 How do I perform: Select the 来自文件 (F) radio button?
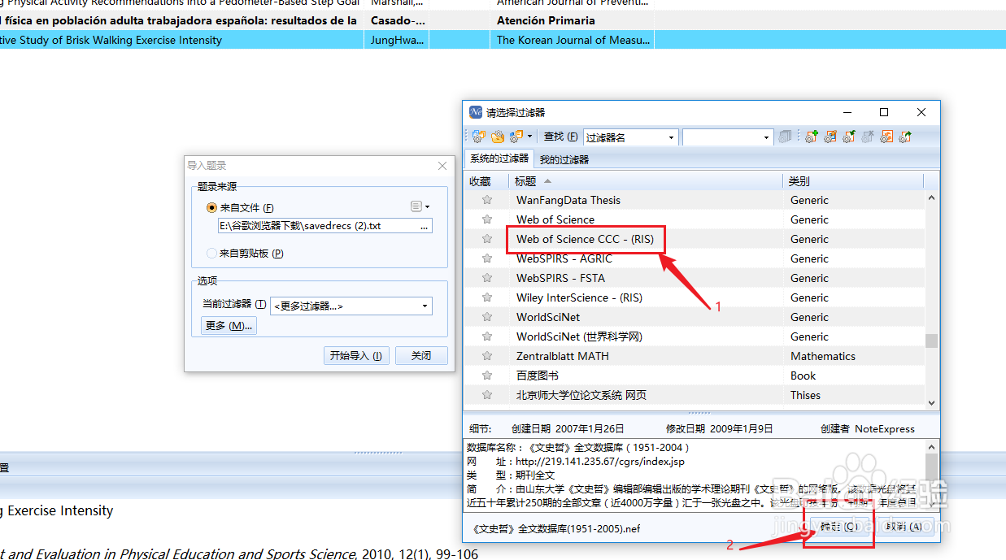212,208
